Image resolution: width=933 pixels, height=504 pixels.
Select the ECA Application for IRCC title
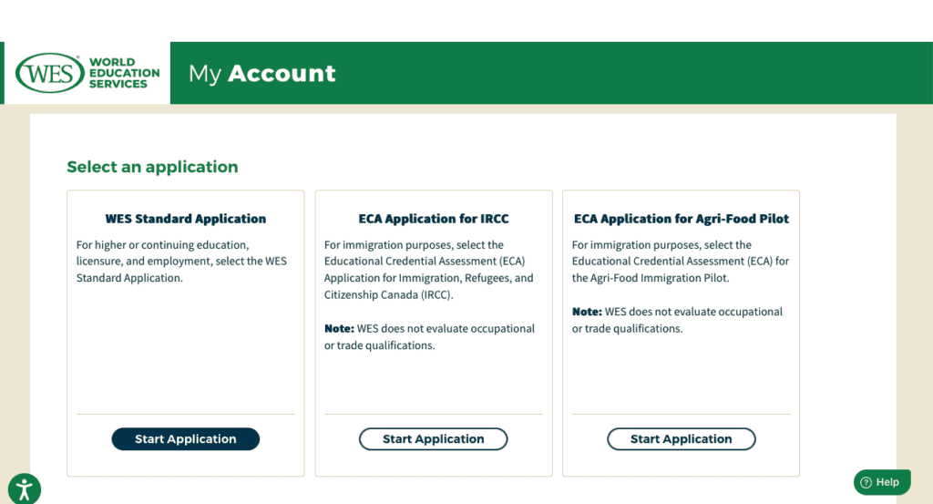(434, 219)
